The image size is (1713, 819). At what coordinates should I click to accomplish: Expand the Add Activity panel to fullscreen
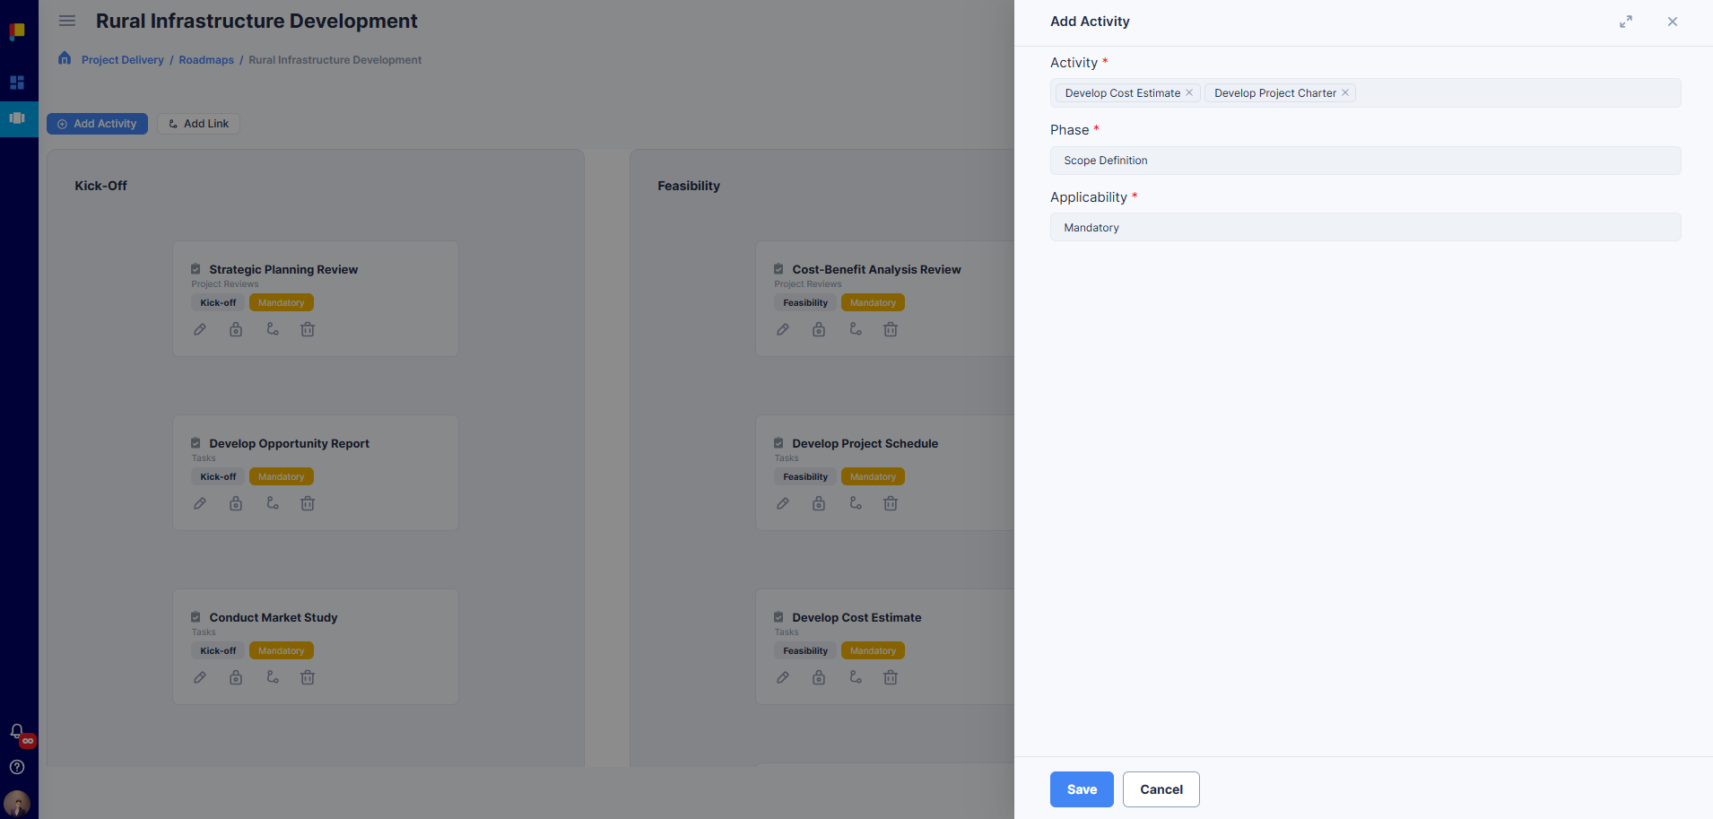pos(1626,22)
